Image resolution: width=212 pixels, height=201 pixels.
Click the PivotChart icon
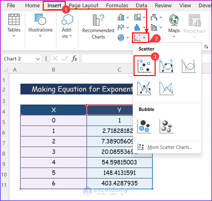tap(195, 20)
